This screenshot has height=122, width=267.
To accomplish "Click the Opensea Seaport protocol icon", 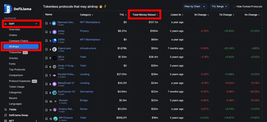I will (54, 23).
